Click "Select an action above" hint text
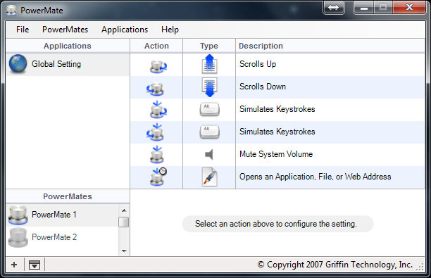431x278 pixels. tap(276, 224)
